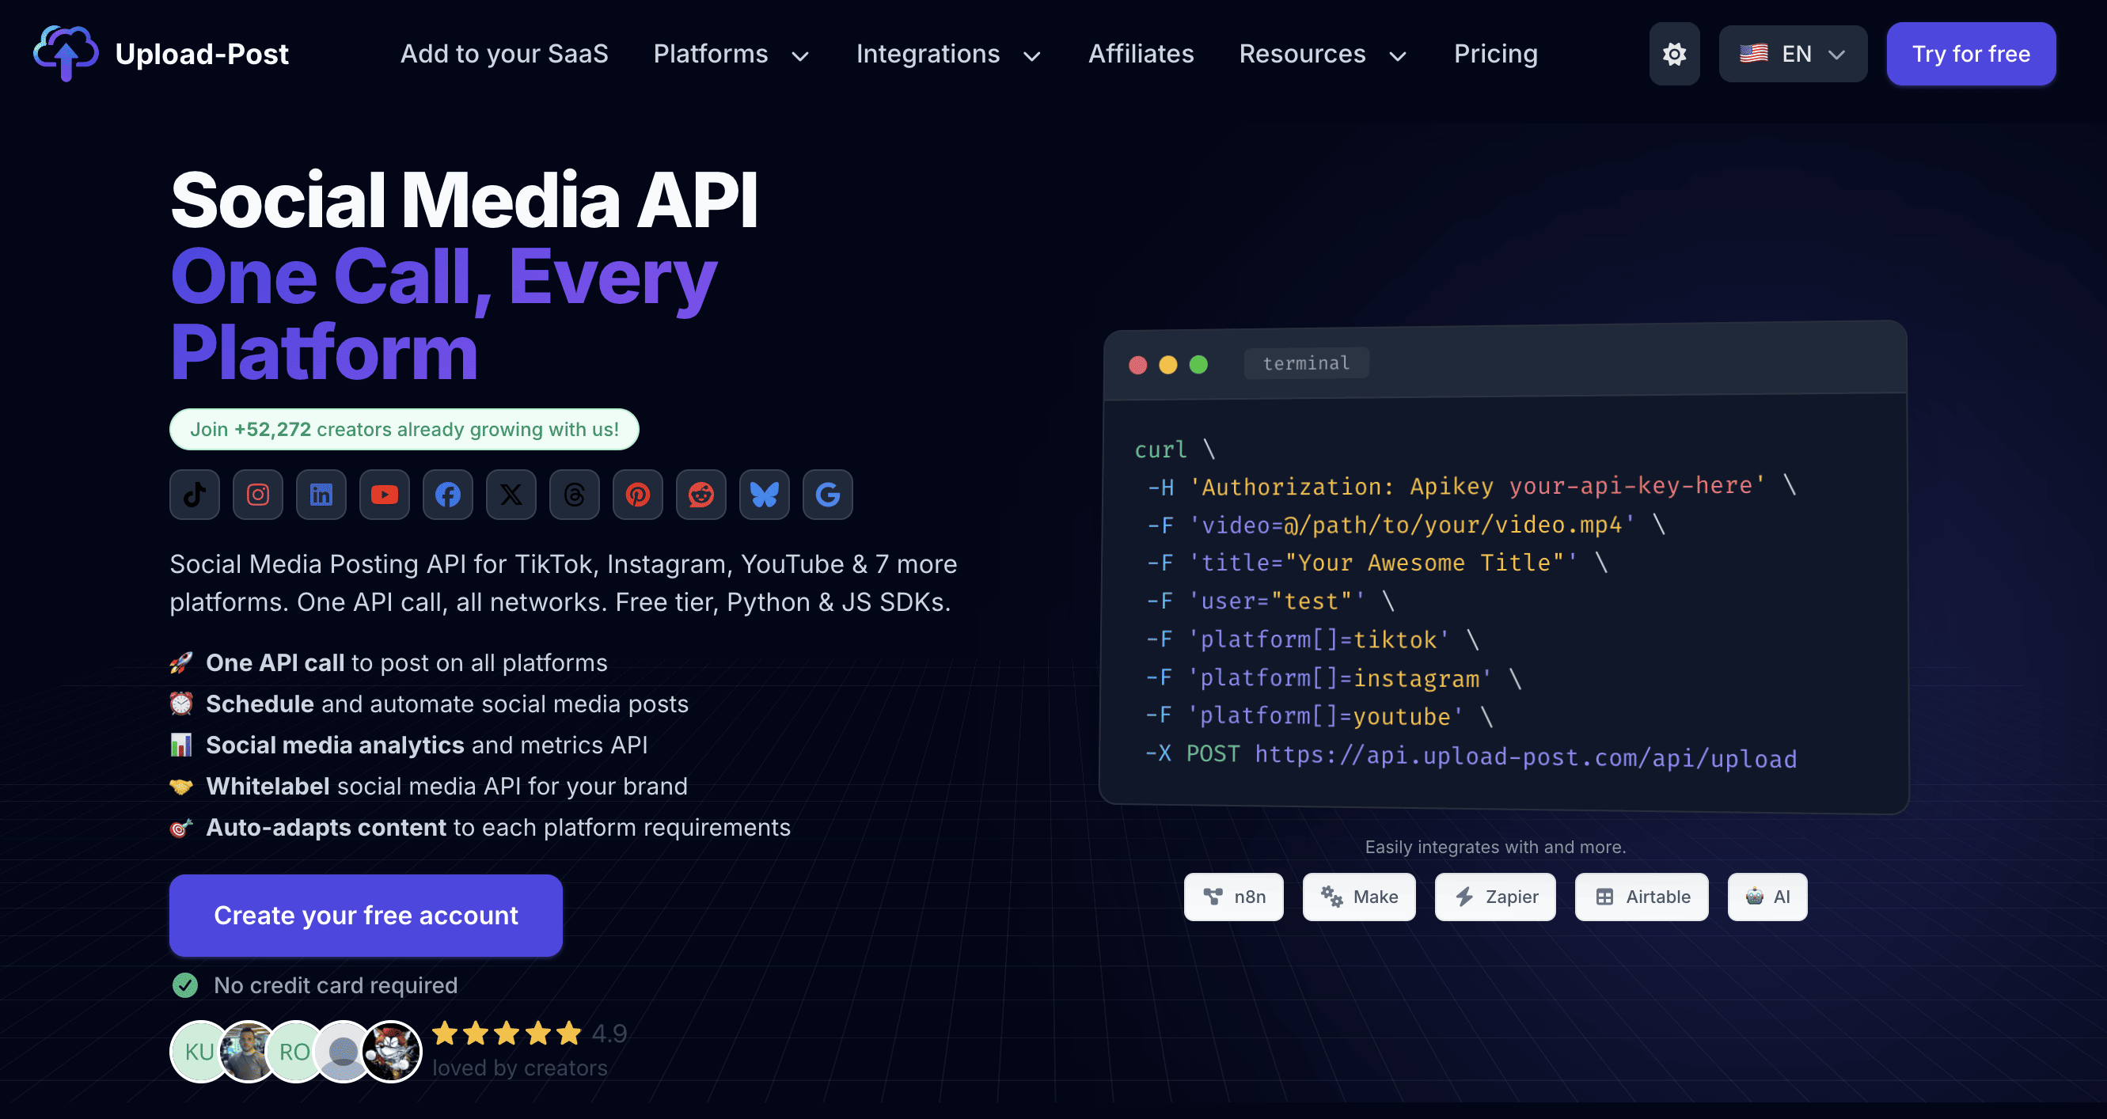
Task: Click the red dot in terminal window
Action: coord(1137,365)
